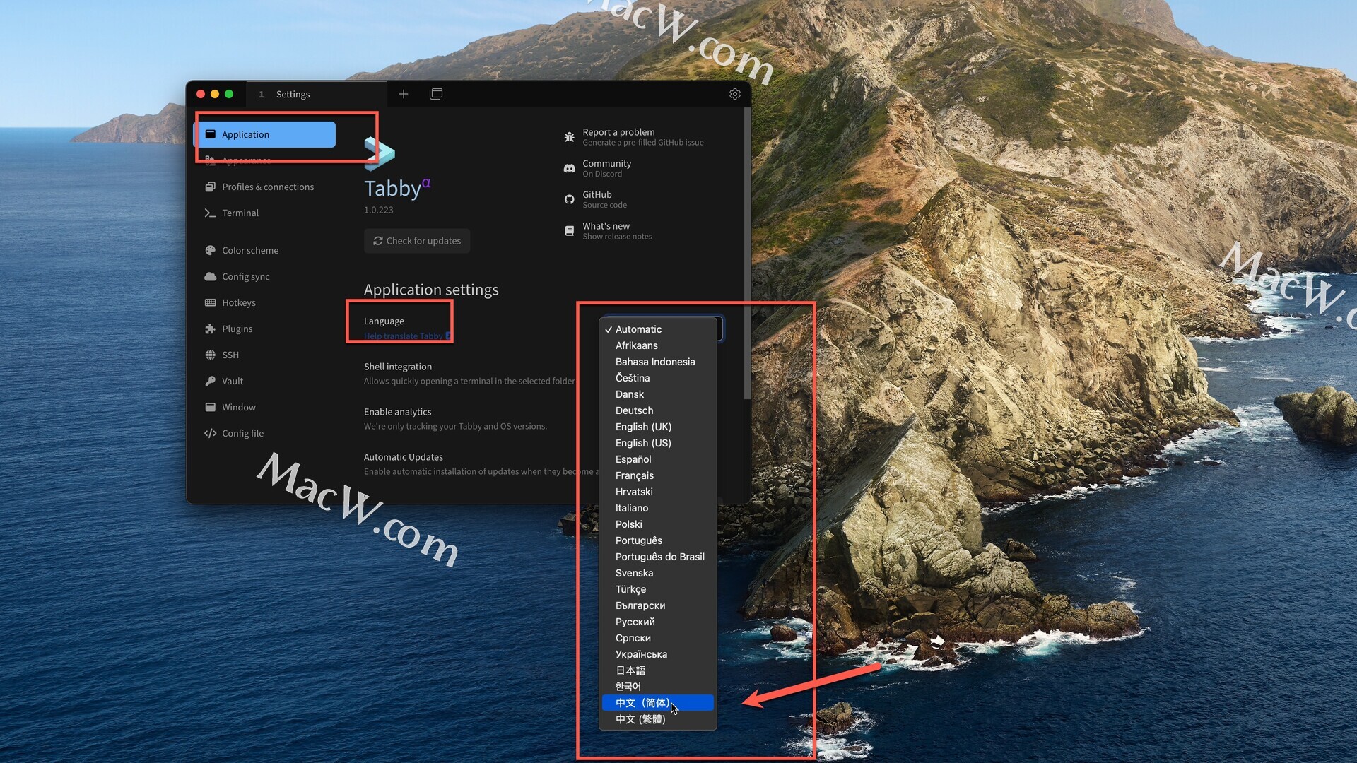Open Hotkeys settings section
Viewport: 1357px width, 763px height.
[264, 302]
